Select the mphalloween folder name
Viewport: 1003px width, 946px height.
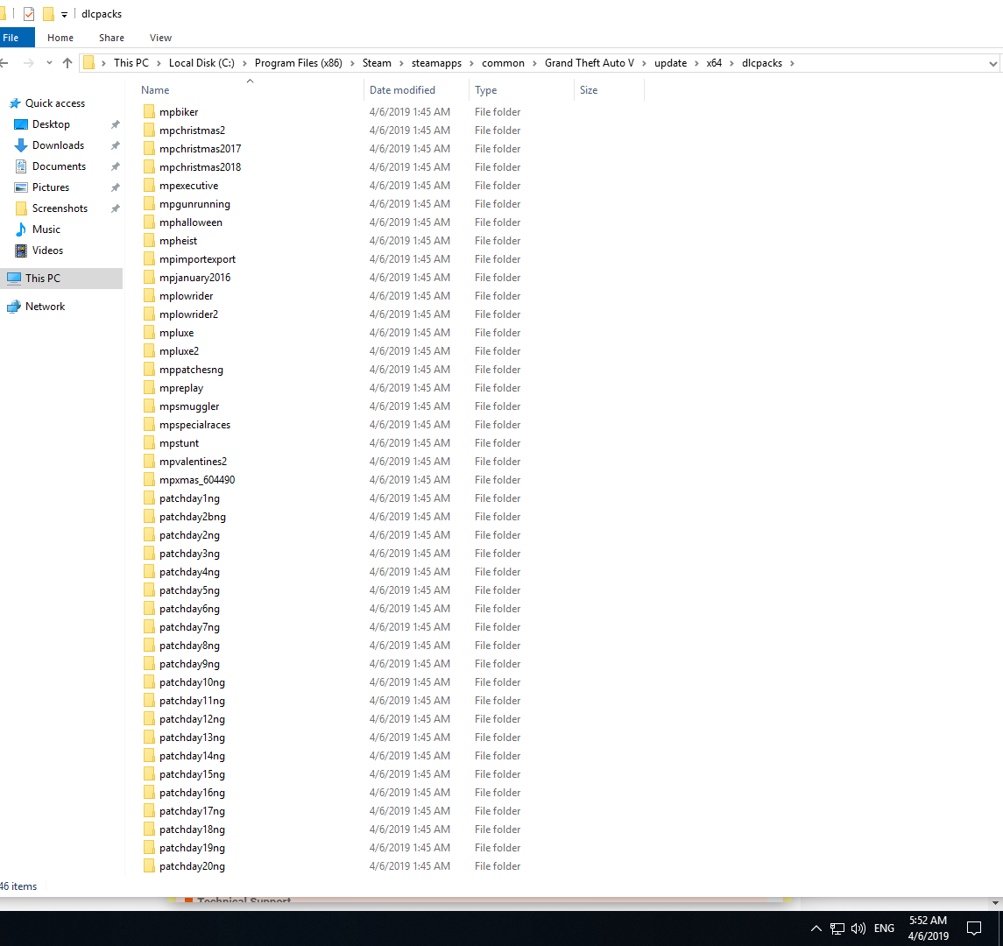(191, 222)
